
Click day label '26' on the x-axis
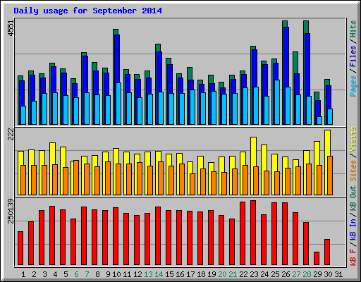coord(286,274)
